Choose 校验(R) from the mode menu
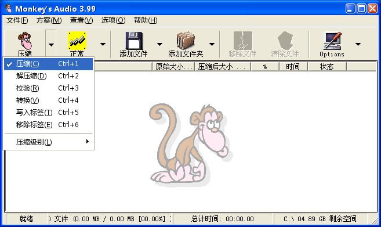This screenshot has width=381, height=227. coord(48,88)
